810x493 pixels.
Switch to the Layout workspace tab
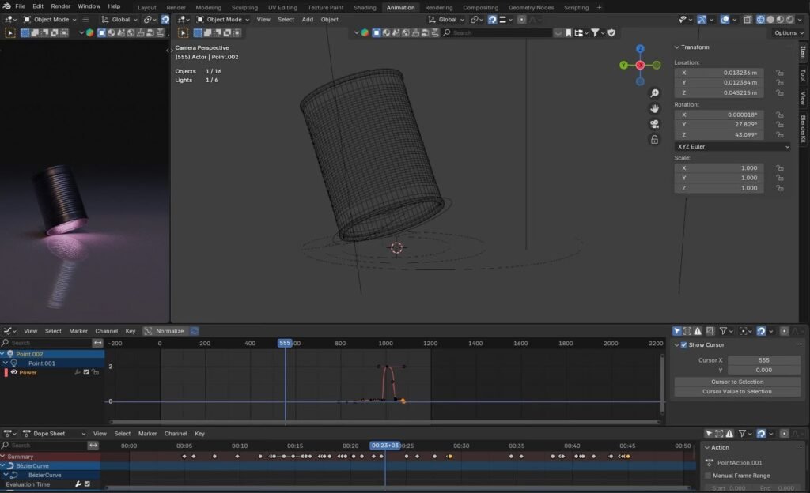[146, 8]
